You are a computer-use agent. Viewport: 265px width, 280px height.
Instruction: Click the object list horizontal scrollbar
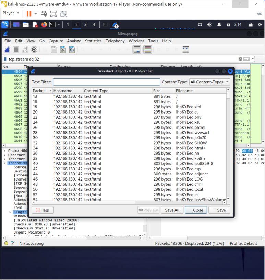[x=129, y=203]
